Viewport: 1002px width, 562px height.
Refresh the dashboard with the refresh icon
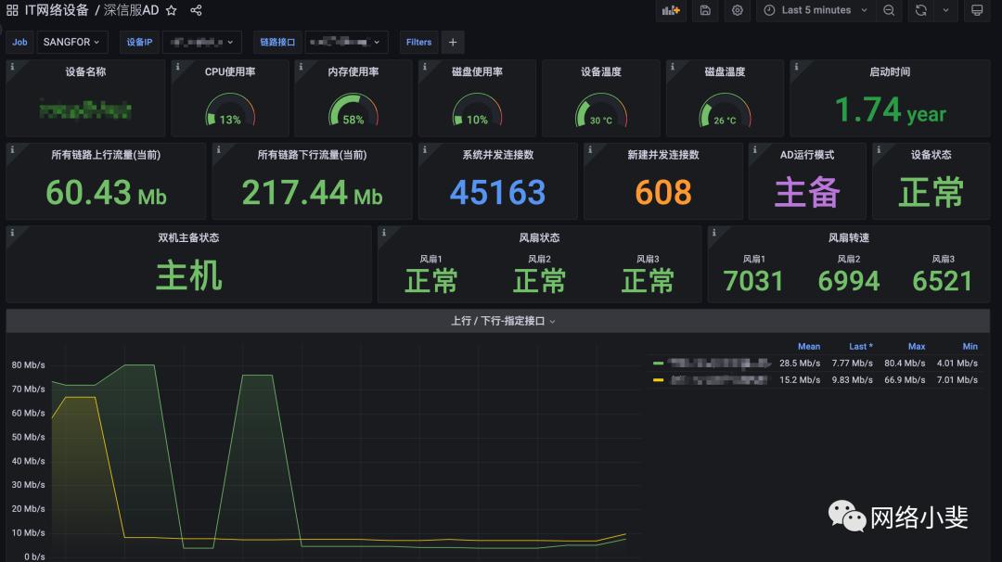tap(919, 10)
